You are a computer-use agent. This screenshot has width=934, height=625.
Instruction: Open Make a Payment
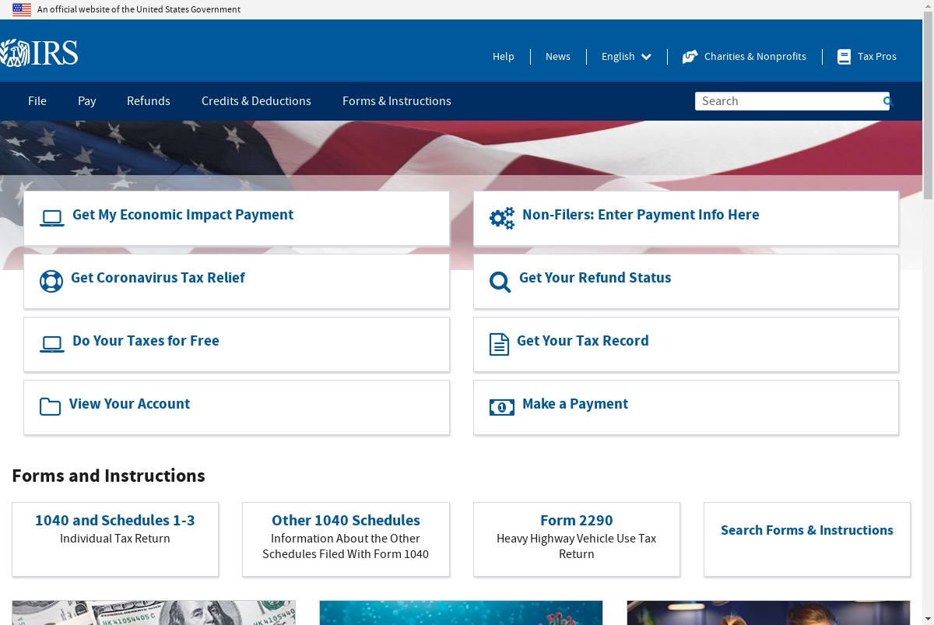(x=686, y=408)
